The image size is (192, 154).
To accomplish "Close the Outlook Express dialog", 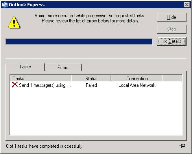I will click(x=186, y=5).
